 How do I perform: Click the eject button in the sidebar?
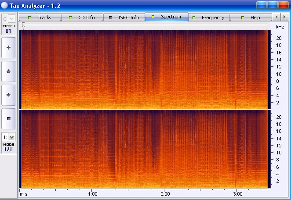pyautogui.click(x=8, y=71)
